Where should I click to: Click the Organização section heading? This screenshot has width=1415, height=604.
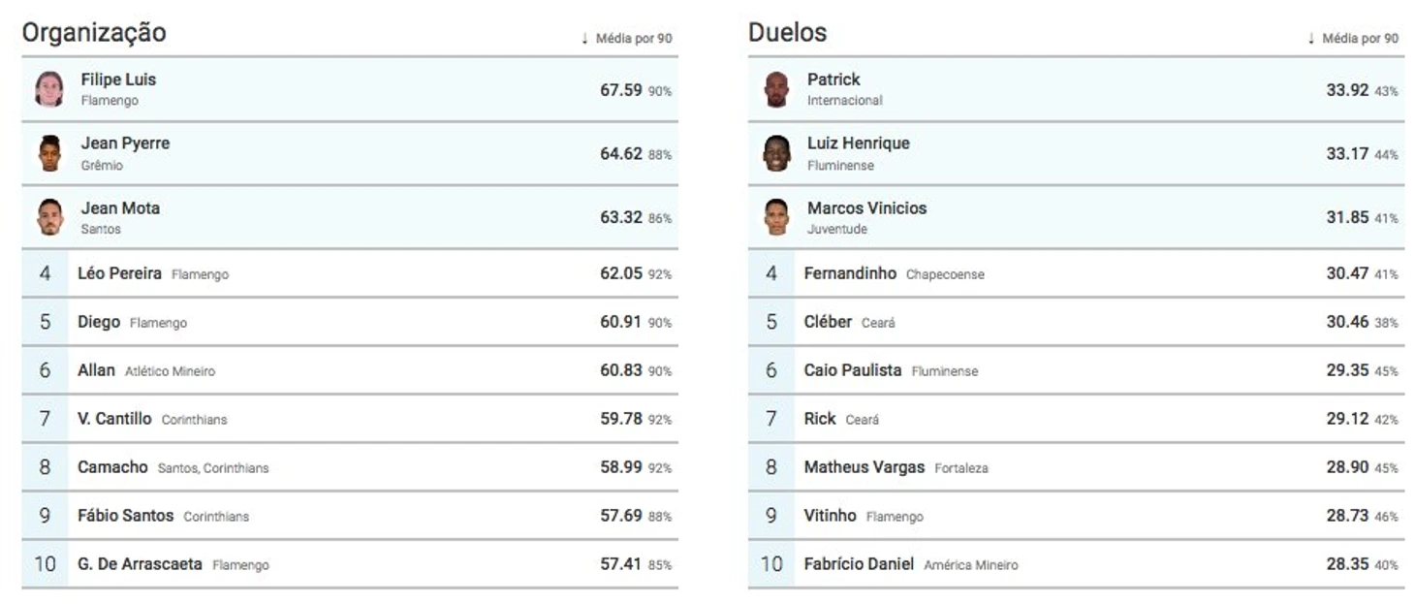[x=94, y=33]
